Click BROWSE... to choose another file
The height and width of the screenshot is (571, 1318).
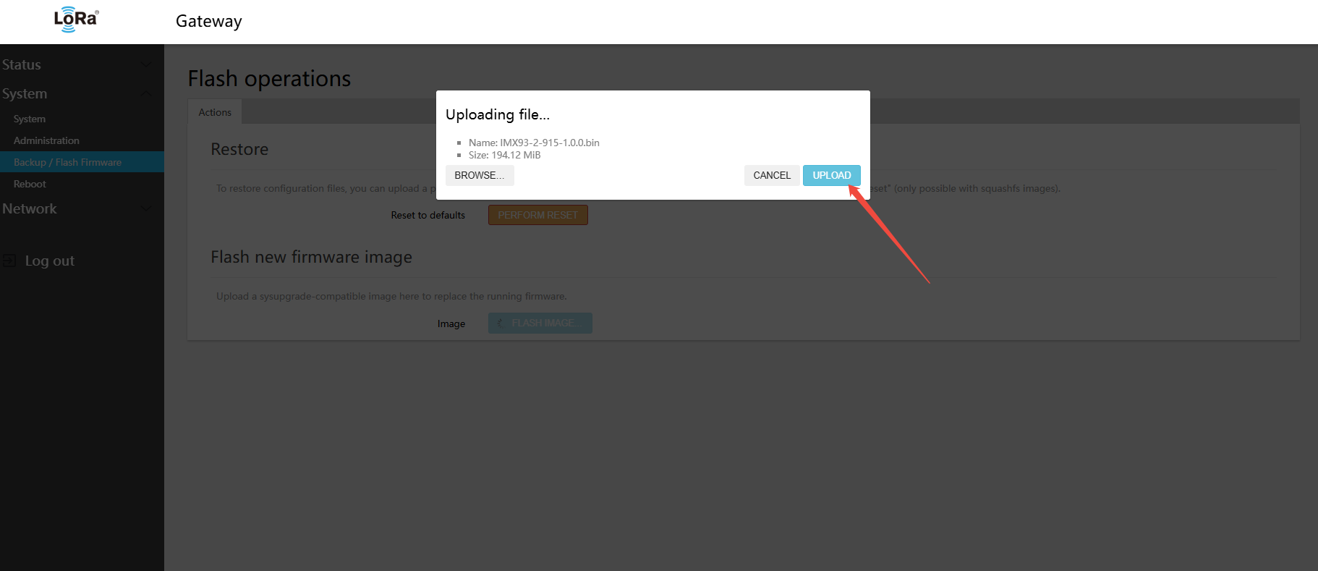point(480,175)
